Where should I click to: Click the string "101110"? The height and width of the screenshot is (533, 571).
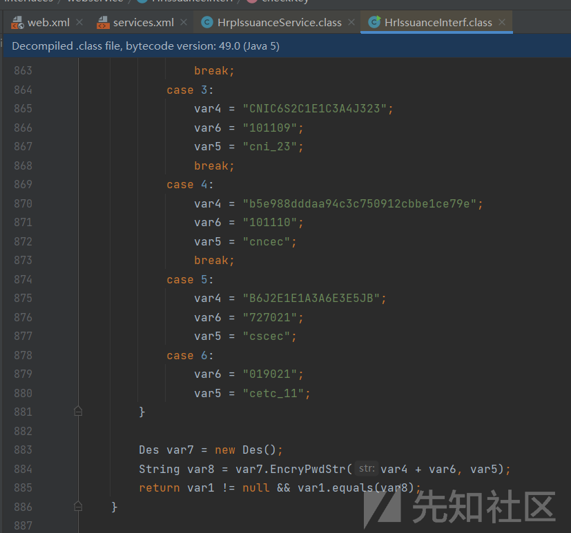coord(270,223)
